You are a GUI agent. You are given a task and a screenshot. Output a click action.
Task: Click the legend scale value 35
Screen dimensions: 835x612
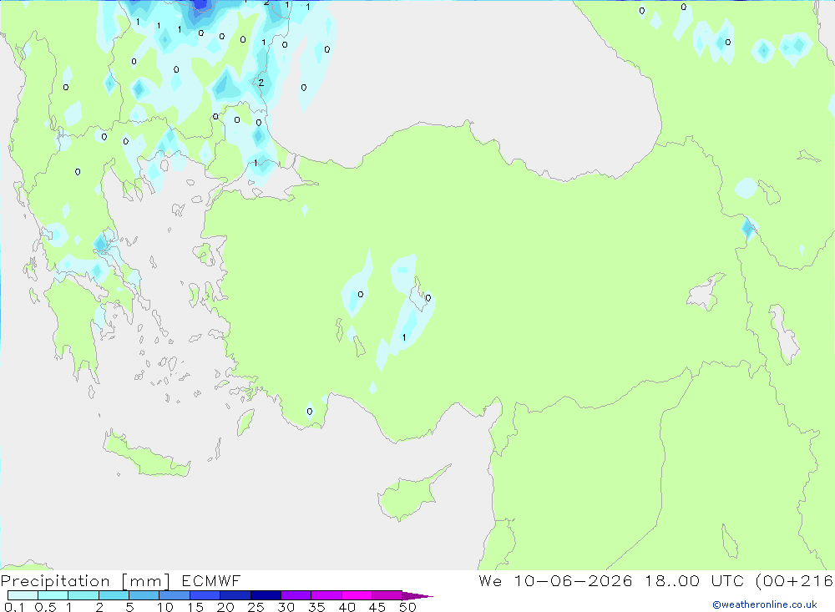(x=316, y=607)
